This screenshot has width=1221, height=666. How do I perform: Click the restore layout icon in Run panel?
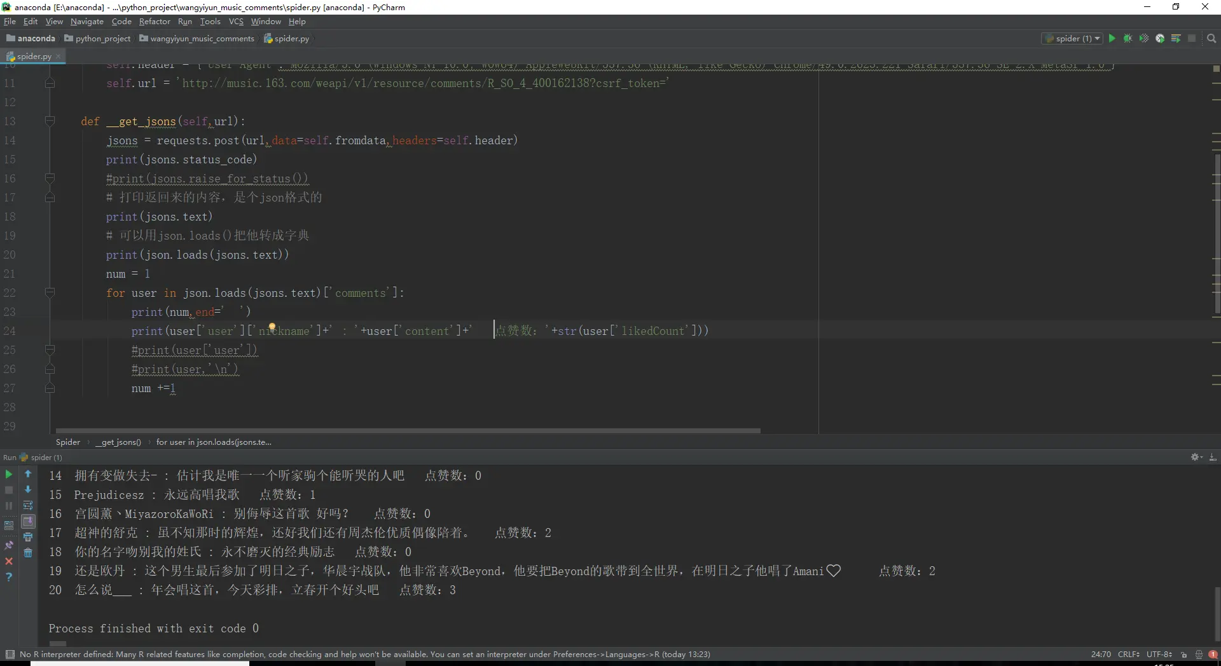[9, 526]
